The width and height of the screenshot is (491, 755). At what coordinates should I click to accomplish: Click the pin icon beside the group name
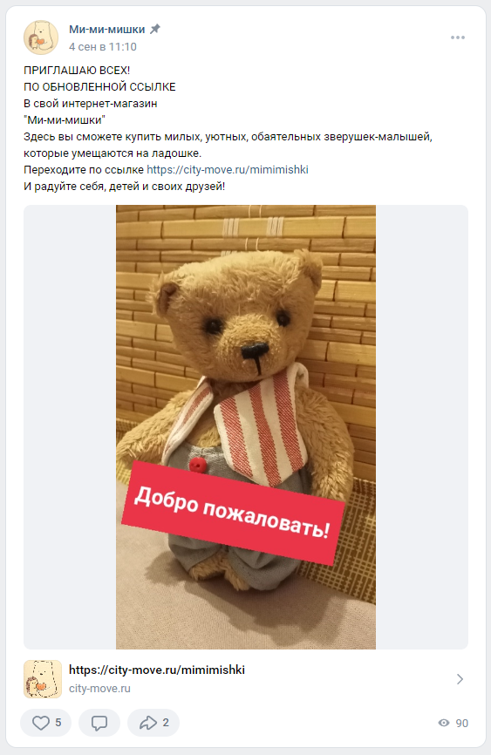pos(154,29)
